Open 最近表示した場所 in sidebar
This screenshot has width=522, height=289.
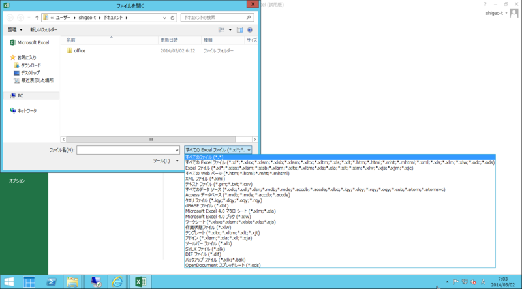tap(34, 81)
